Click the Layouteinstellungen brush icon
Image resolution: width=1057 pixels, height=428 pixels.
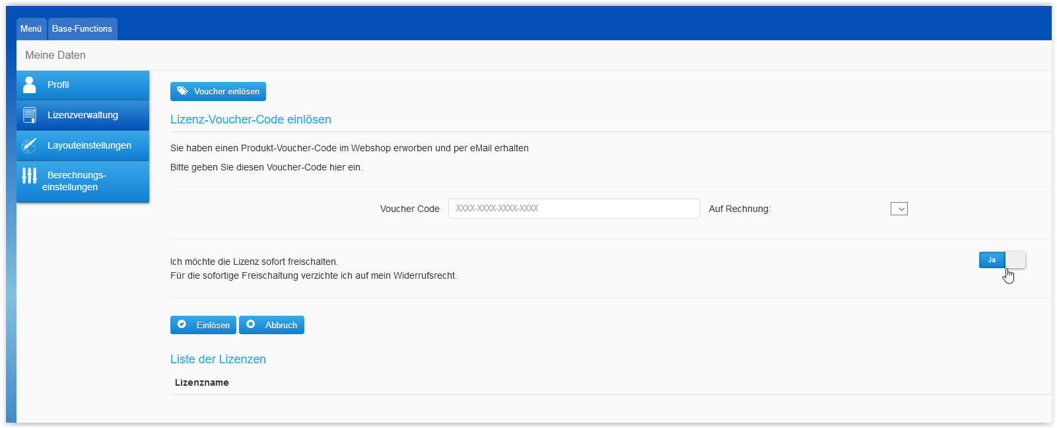pos(30,145)
